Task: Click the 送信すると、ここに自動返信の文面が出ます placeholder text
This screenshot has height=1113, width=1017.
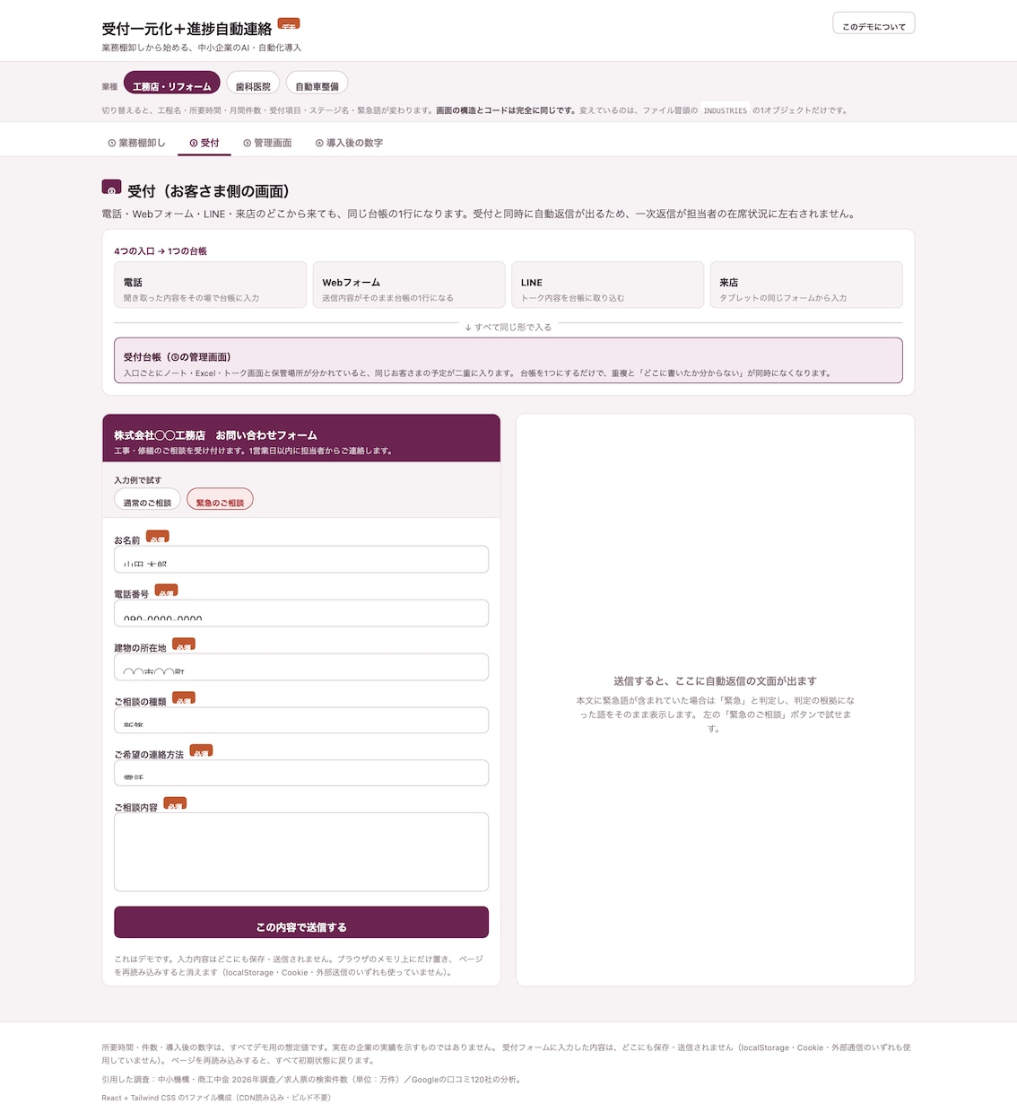Action: (715, 681)
